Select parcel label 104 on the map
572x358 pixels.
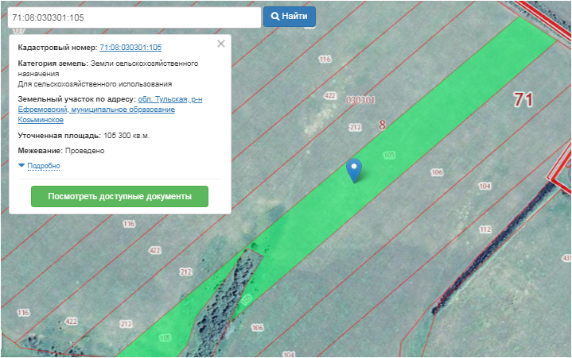click(484, 186)
